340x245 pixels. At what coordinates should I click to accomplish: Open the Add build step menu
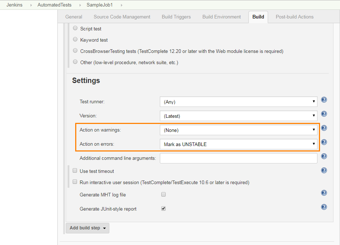coord(88,228)
